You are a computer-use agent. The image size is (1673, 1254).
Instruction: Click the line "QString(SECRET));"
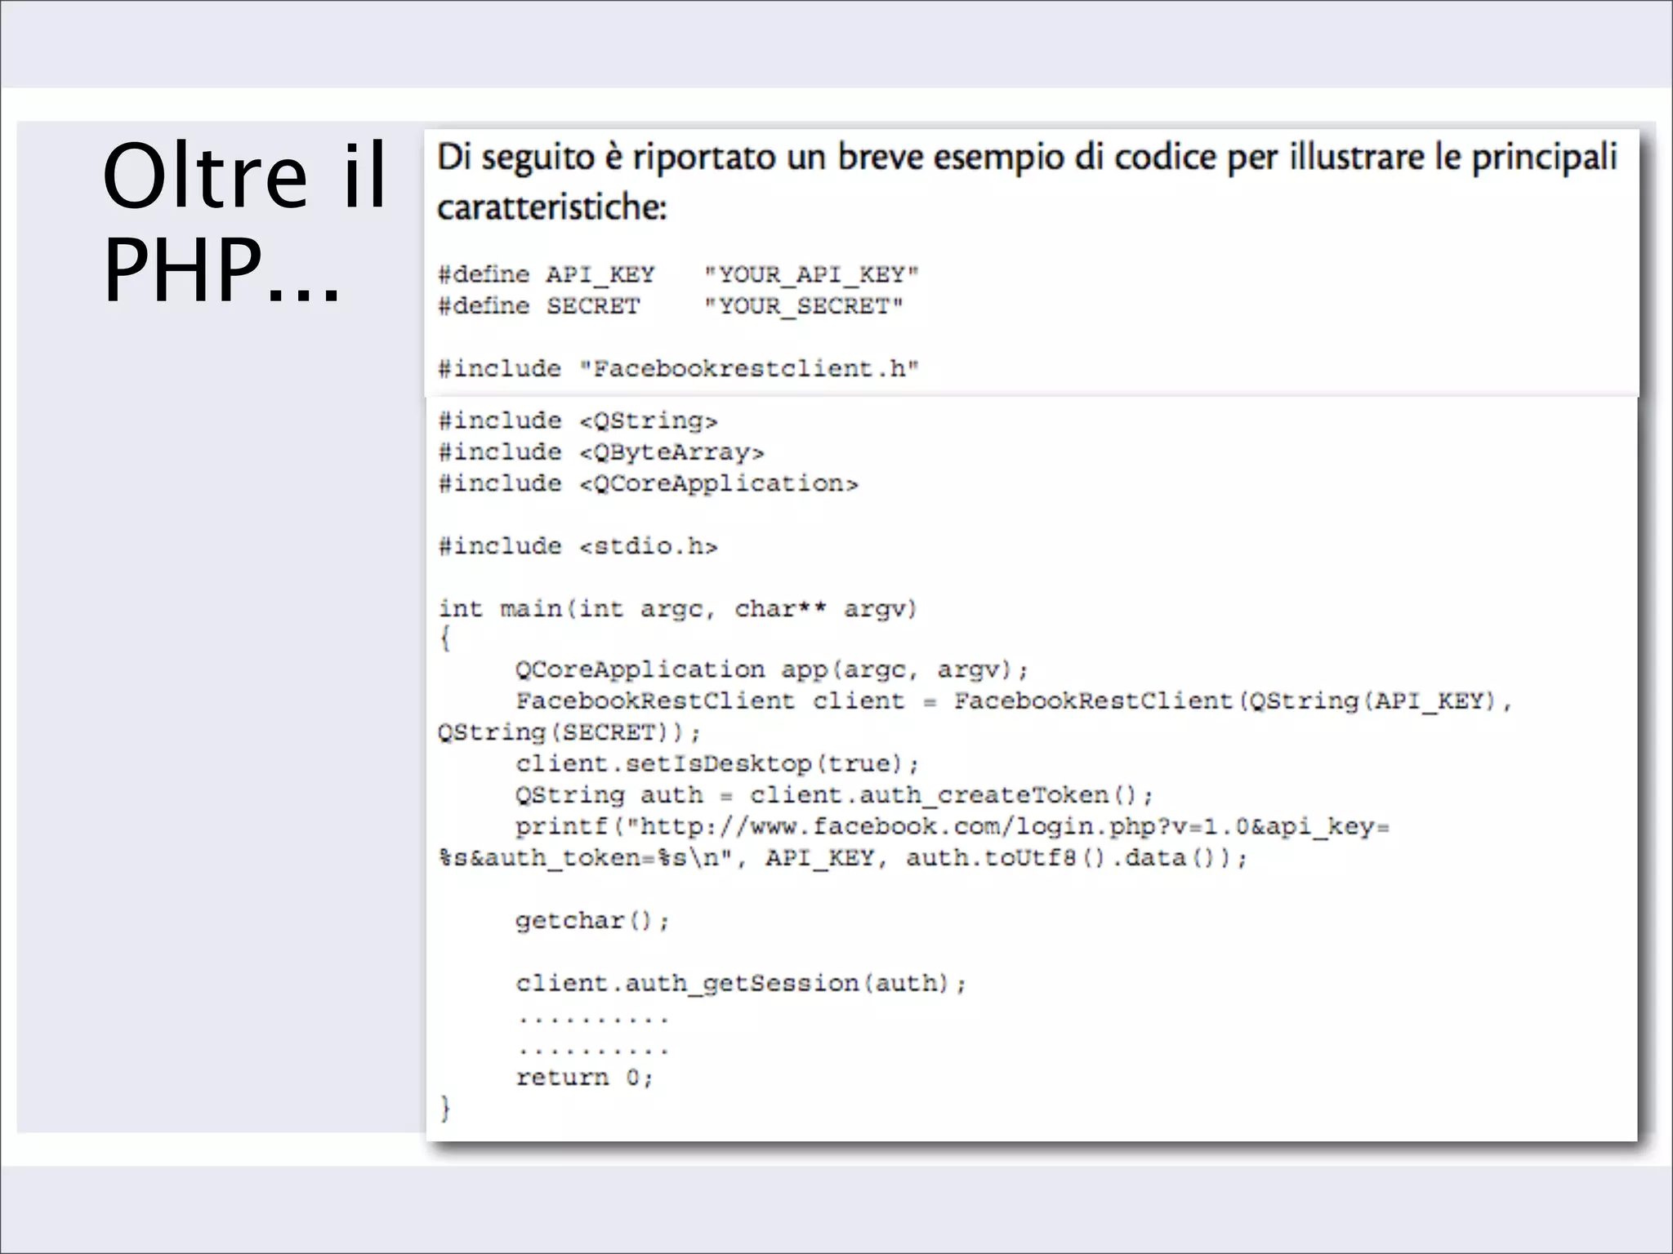(x=569, y=732)
